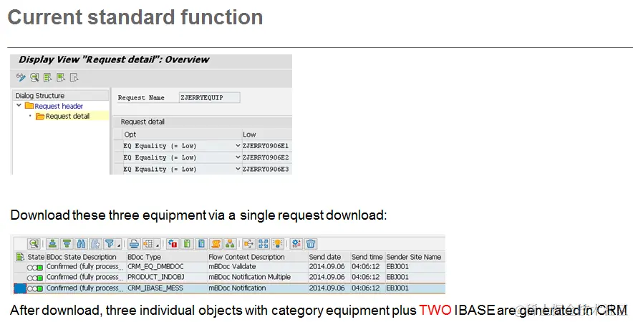Open the layout dropdown arrow beside grid icon
Image resolution: width=633 pixels, height=322 pixels.
pyautogui.click(x=158, y=245)
